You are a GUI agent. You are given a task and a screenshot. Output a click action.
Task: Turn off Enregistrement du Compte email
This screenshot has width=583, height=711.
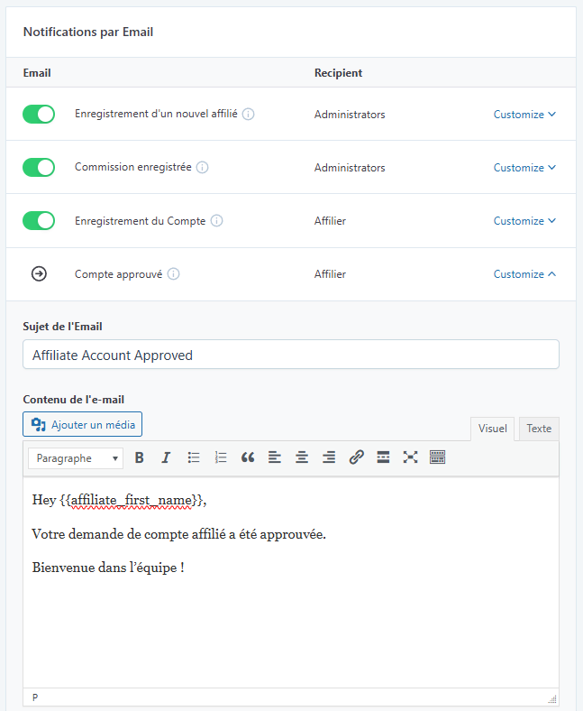[39, 221]
